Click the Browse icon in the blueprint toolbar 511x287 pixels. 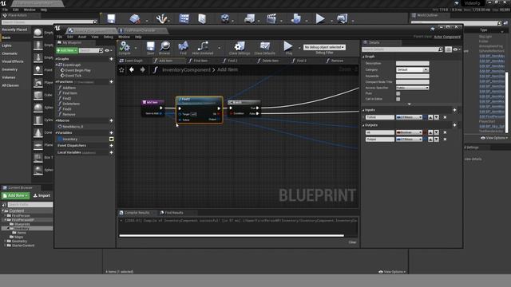point(165,48)
